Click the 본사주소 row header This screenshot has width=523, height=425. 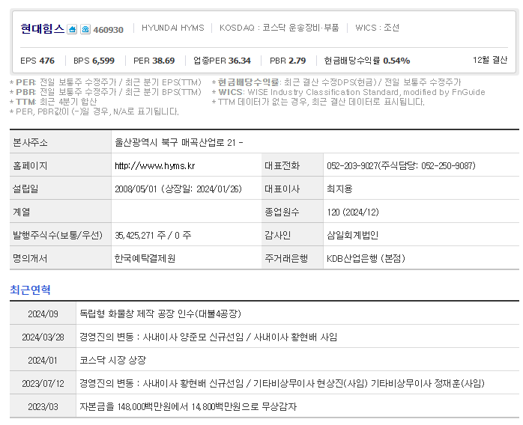(61, 142)
